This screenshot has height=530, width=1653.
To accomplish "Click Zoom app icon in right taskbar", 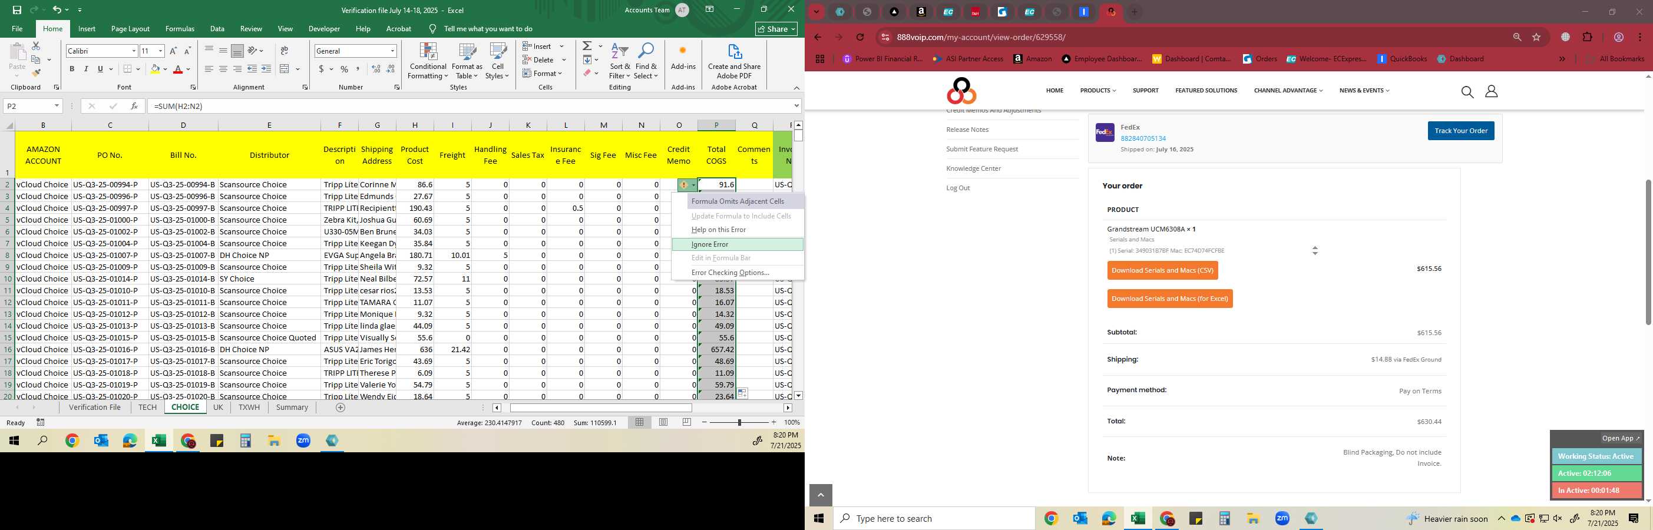I will pos(1282,518).
